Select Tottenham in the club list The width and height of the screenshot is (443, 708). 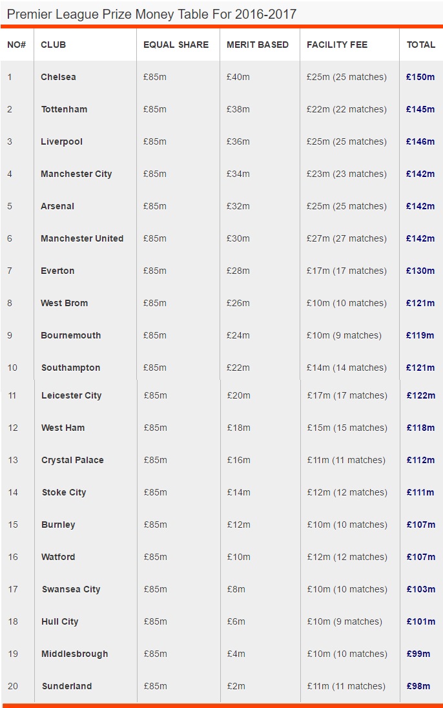pos(64,109)
